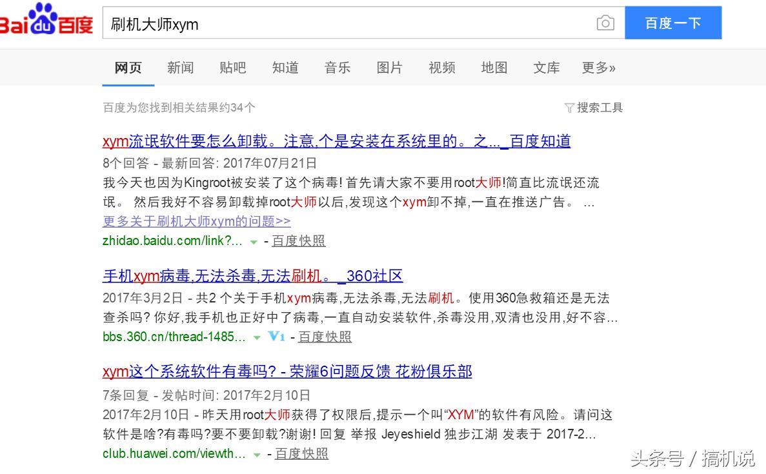
Task: Select the 文库 tab
Action: 546,68
